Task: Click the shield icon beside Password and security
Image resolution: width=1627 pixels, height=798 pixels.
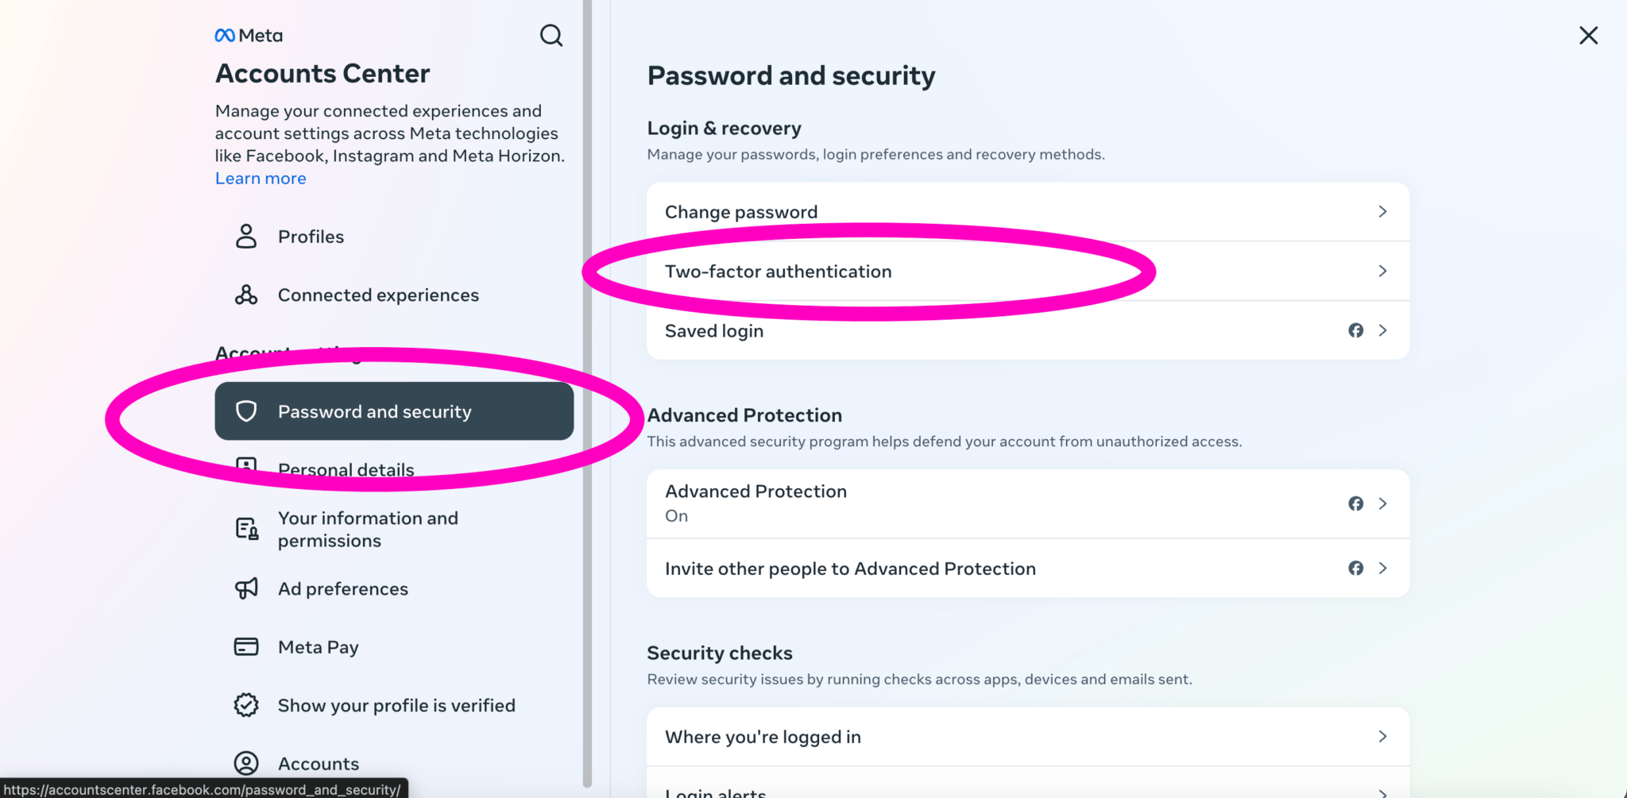Action: coord(247,411)
